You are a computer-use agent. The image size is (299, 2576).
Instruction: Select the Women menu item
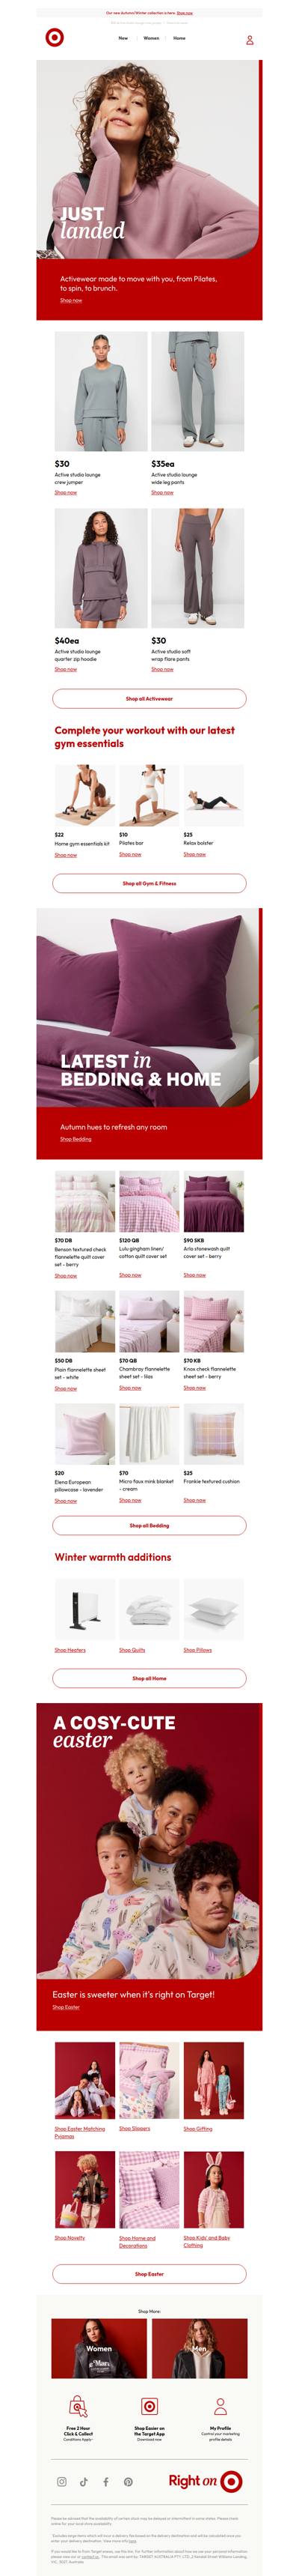point(152,38)
